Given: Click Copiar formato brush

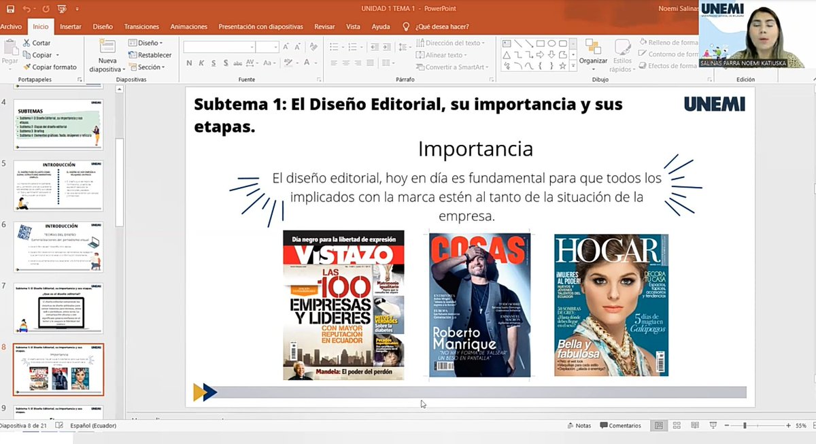Looking at the screenshot, I should pyautogui.click(x=50, y=67).
